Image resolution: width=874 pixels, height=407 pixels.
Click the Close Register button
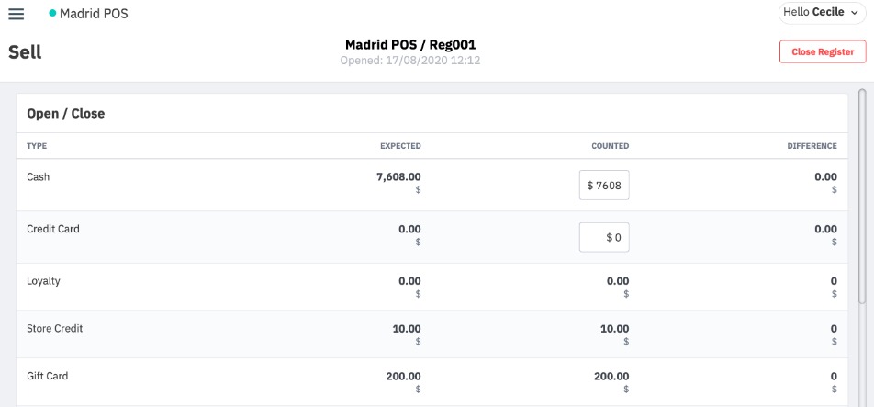click(x=823, y=51)
